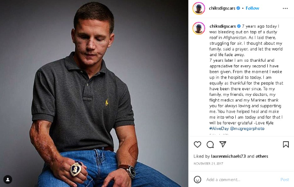
Task: Open the emoji picker smiley icon
Action: point(197,179)
